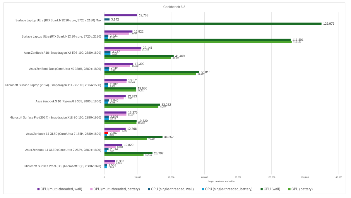Image resolution: width=351 pixels, height=198 pixels.
Task: Select the 'GPU (battery)' legend label
Action: pyautogui.click(x=302, y=189)
